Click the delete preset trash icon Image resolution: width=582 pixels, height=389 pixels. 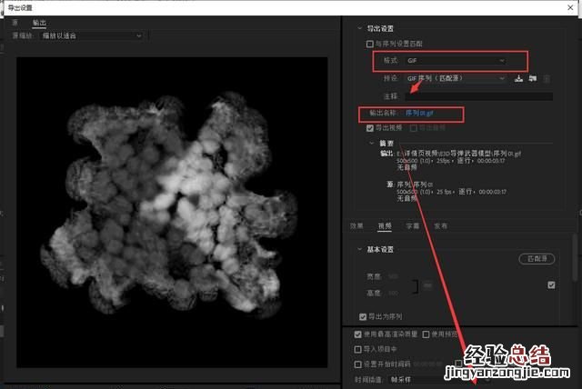point(547,78)
